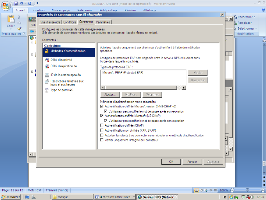Collapse the second NPS tree node
Screen dimensions: 266x200
(x=32, y=55)
